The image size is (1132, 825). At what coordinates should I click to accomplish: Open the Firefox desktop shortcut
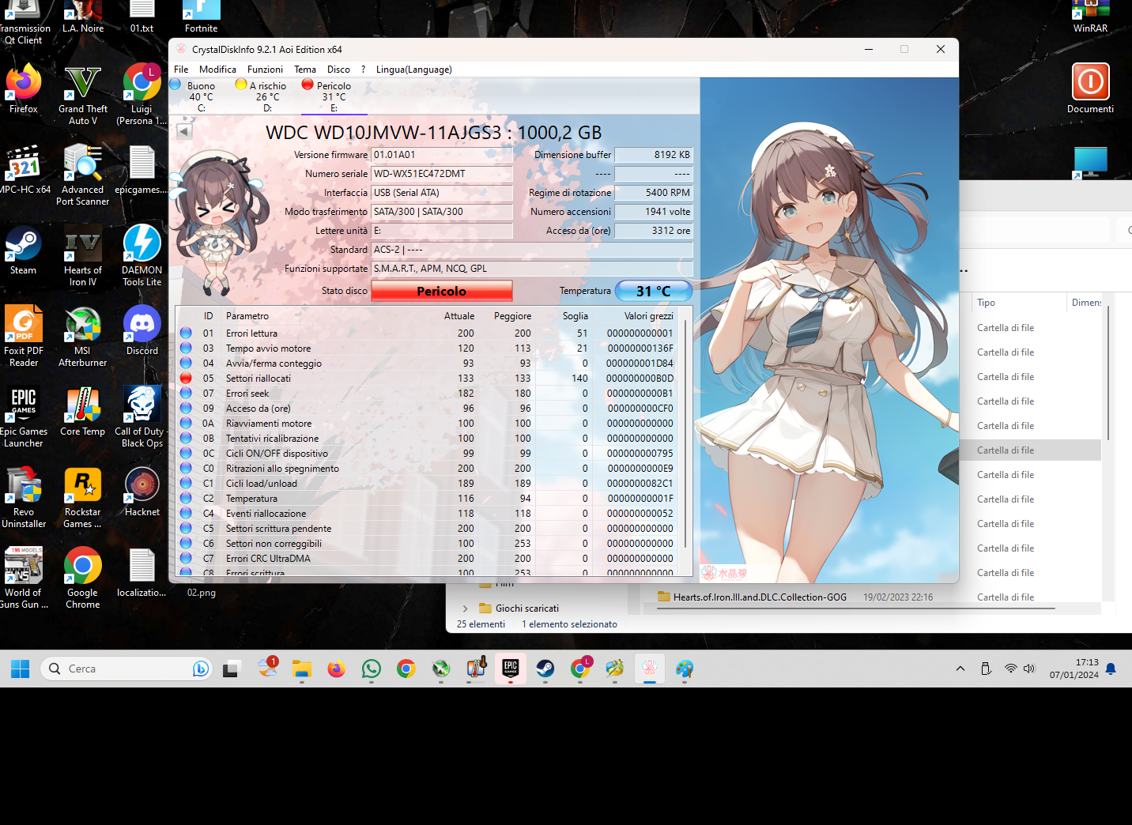coord(24,89)
